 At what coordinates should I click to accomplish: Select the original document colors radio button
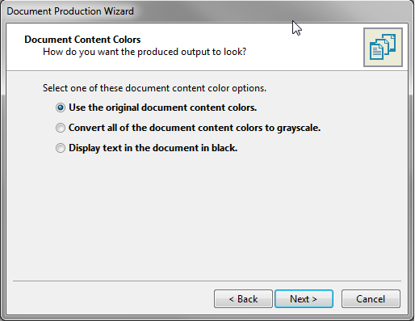pos(61,108)
